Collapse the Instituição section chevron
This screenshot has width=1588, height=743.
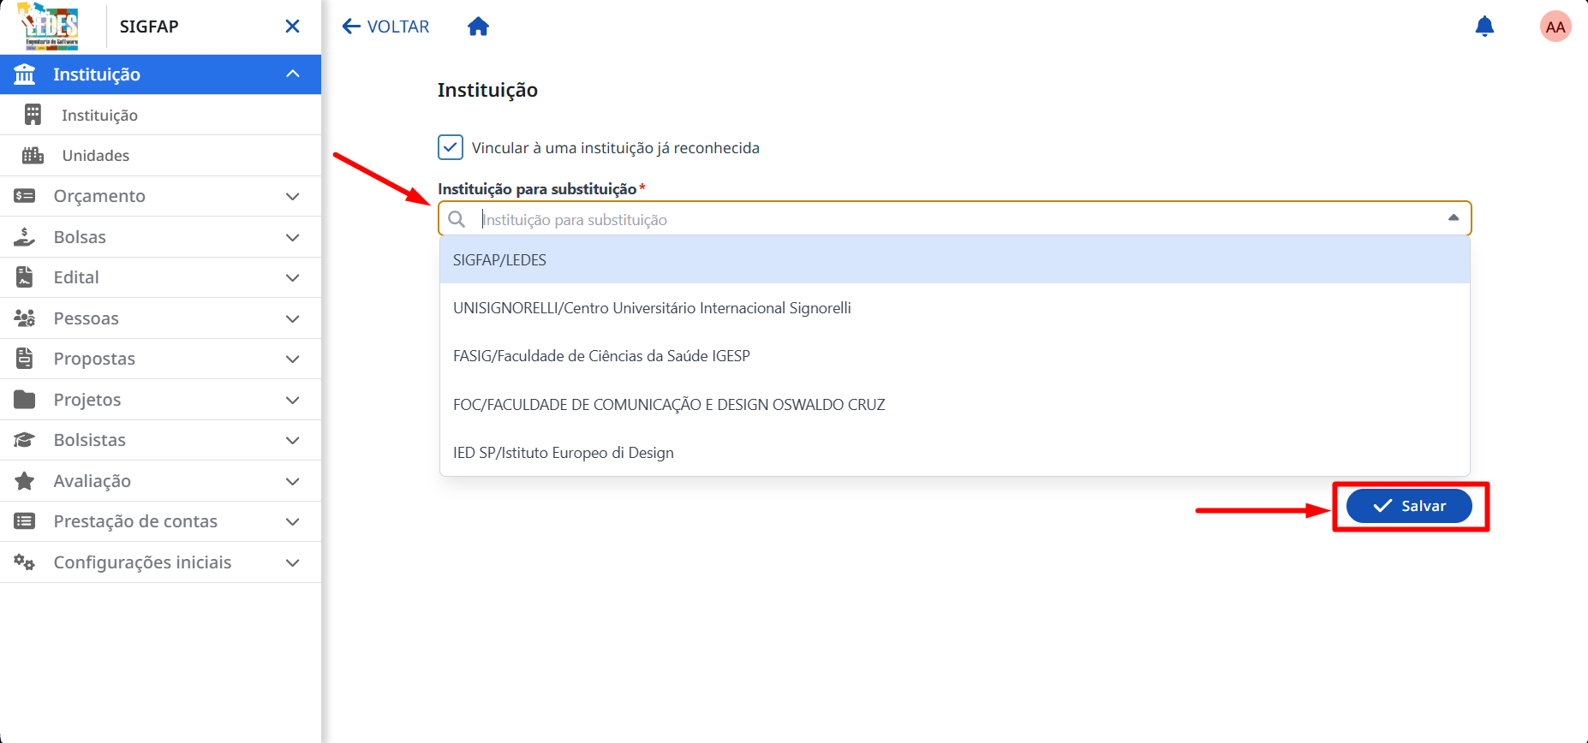tap(292, 74)
